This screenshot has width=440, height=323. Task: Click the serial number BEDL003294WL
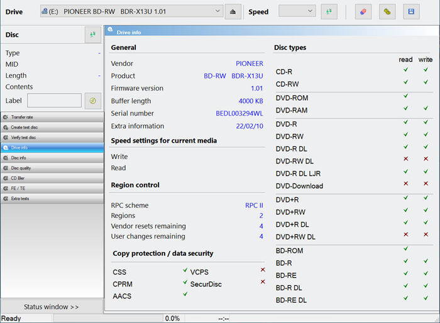click(x=239, y=113)
